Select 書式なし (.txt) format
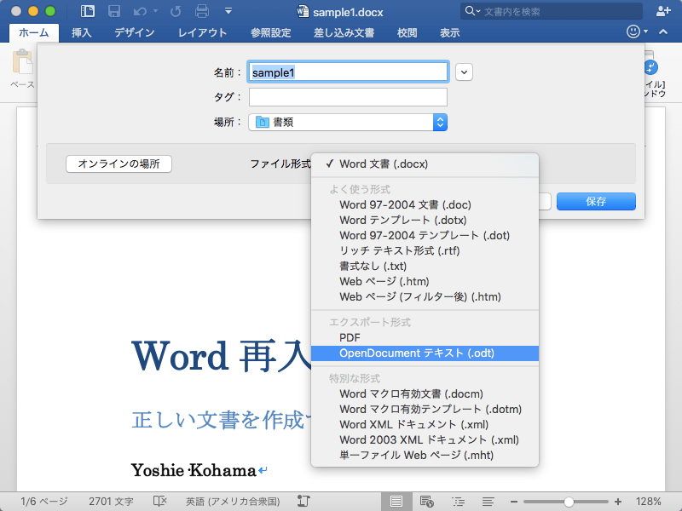The image size is (682, 511). pyautogui.click(x=425, y=266)
